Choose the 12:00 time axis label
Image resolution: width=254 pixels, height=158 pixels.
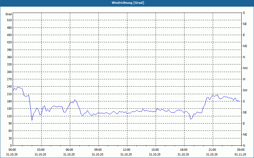tap(127, 150)
